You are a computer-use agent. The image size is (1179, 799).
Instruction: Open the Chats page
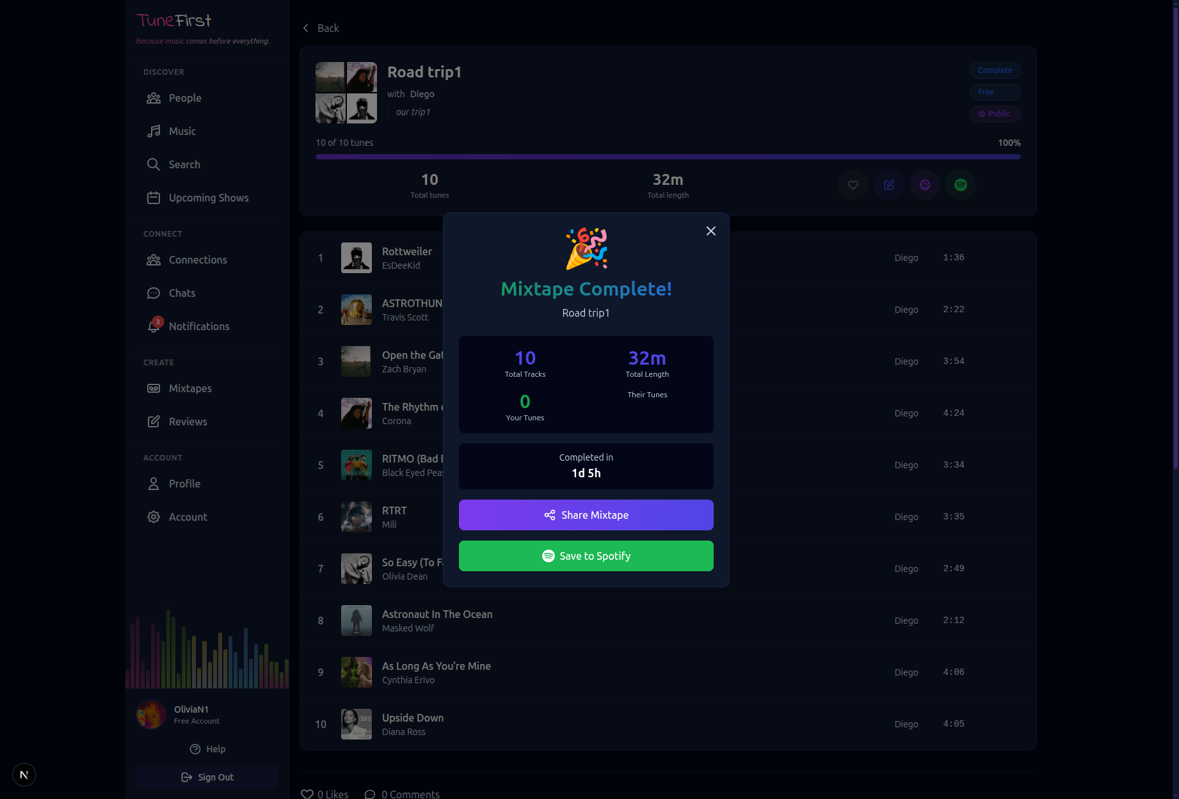point(182,293)
